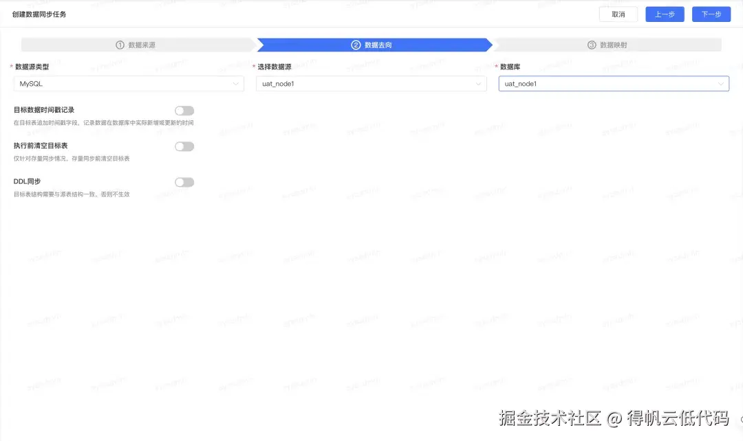Viewport: 743px width, 441px height.
Task: Click the 下一步 button
Action: 711,14
